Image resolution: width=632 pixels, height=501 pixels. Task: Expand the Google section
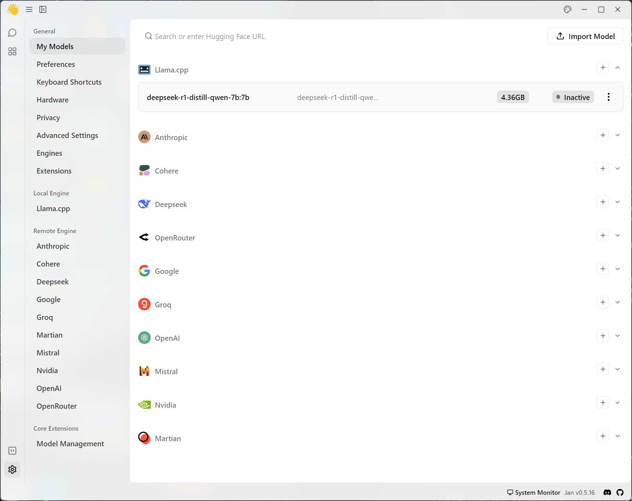click(x=617, y=269)
